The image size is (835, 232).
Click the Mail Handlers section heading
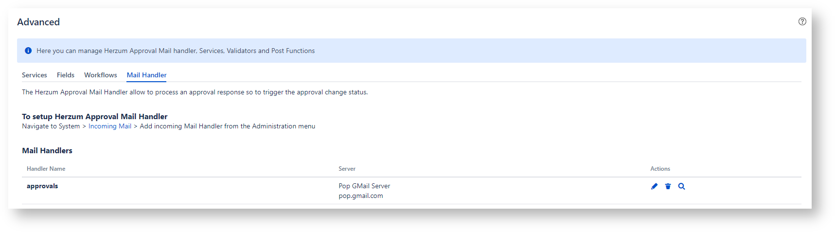(x=47, y=151)
